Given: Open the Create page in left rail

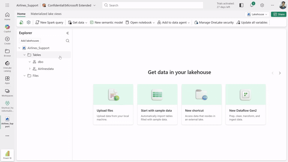Looking at the screenshot, I should pos(7,40).
